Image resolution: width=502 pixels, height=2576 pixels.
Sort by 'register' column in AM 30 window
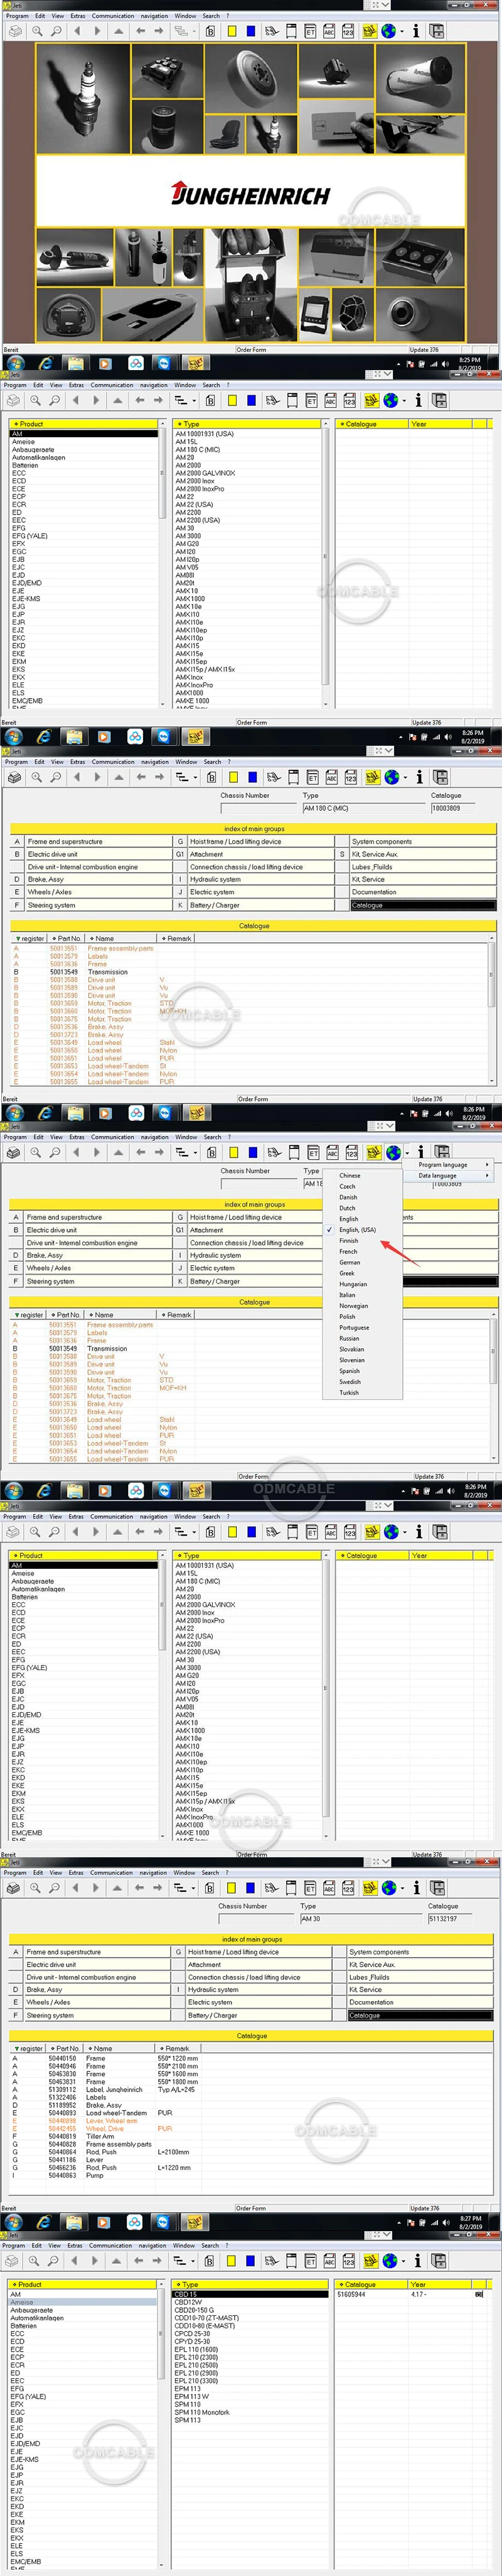(x=31, y=2048)
